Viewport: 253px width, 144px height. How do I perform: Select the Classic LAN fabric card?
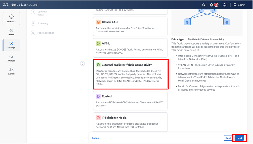click(x=130, y=26)
